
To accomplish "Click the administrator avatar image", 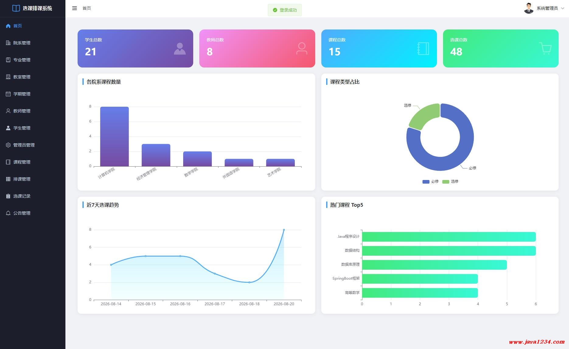I will coord(529,8).
